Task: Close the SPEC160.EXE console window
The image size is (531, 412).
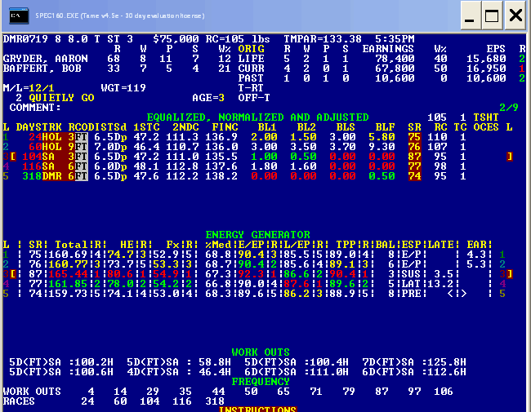Action: click(x=515, y=16)
